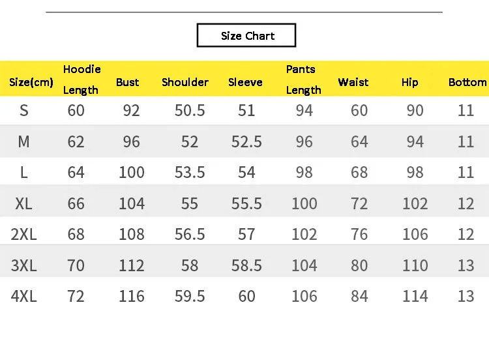Select the Hip column header
Image resolution: width=489 pixels, height=339 pixels.
(x=410, y=82)
